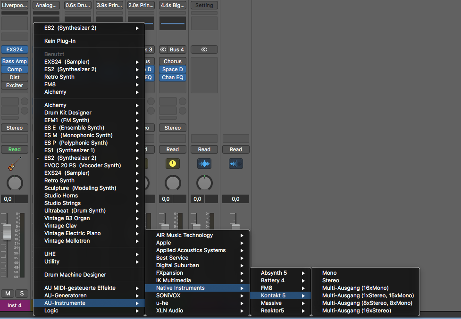Viewport: 461px width, 319px height.
Task: Open the Reaktor5 submenu
Action: point(280,311)
